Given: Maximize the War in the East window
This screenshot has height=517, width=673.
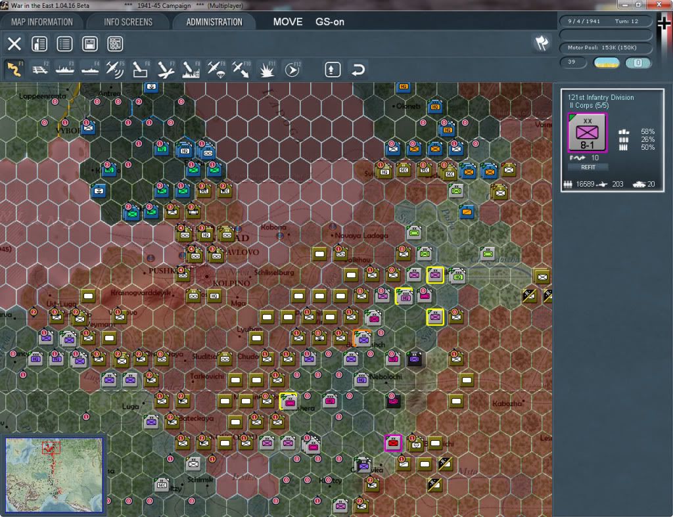Looking at the screenshot, I should 639,5.
